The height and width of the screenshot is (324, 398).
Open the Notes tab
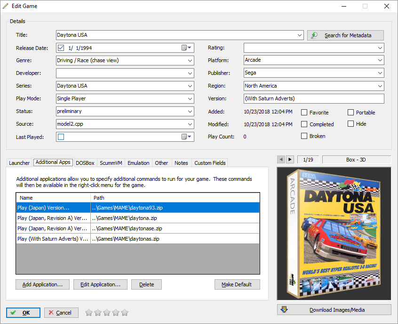click(181, 163)
